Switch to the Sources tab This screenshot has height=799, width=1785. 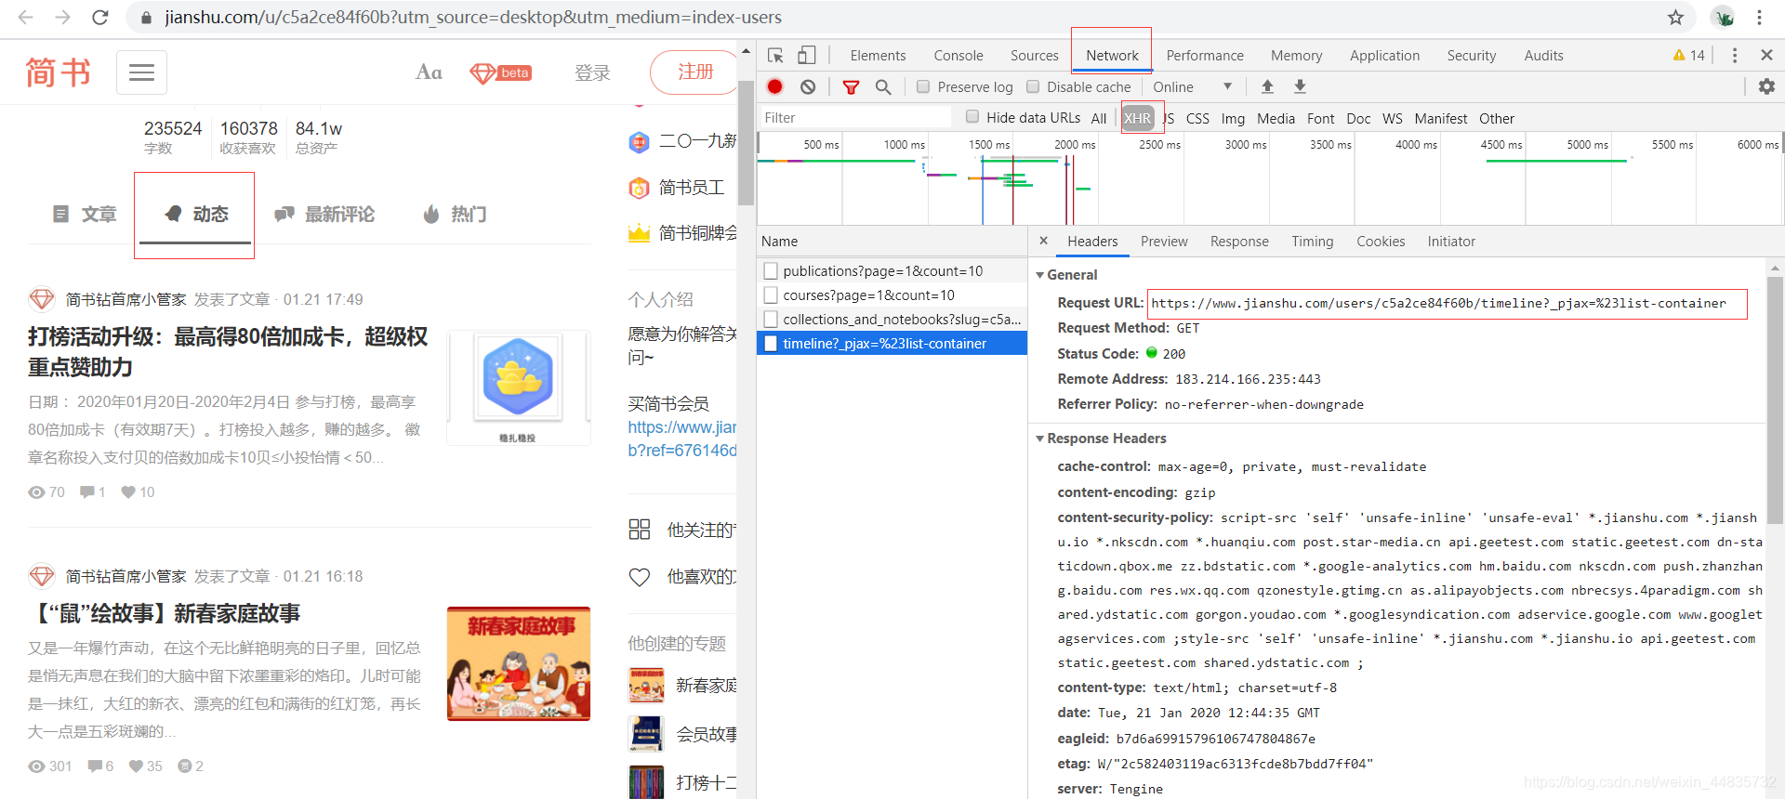1034,56
